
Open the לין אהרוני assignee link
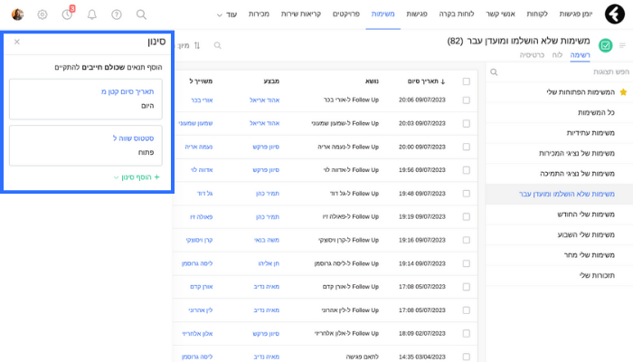(x=201, y=310)
